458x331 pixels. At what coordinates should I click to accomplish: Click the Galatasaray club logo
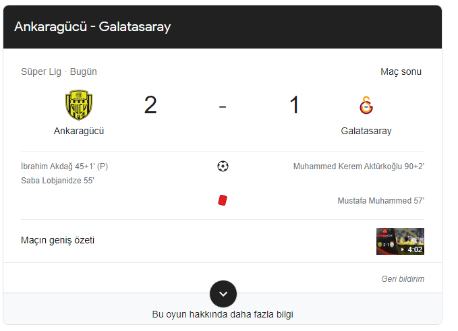point(366,105)
